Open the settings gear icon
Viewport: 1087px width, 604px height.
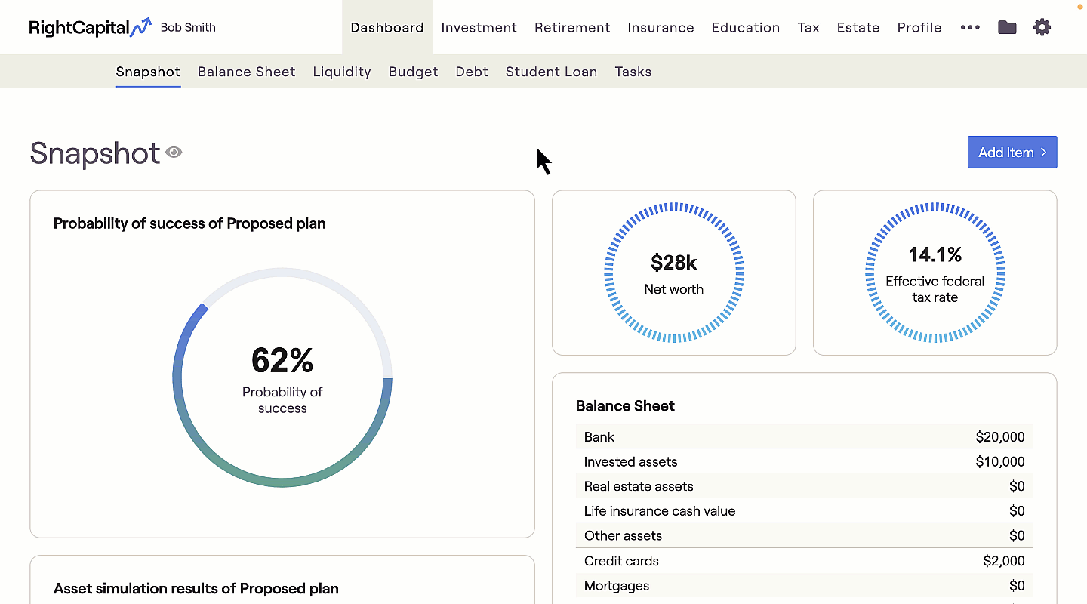coord(1042,28)
